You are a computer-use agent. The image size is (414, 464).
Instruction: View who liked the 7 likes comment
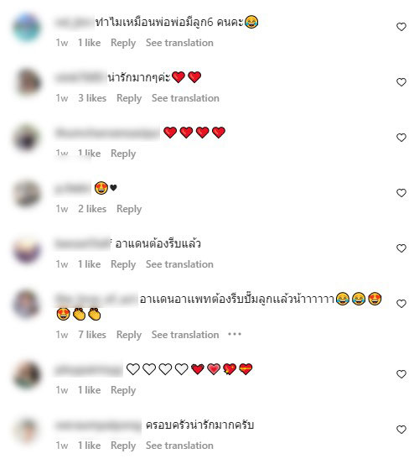click(x=92, y=335)
